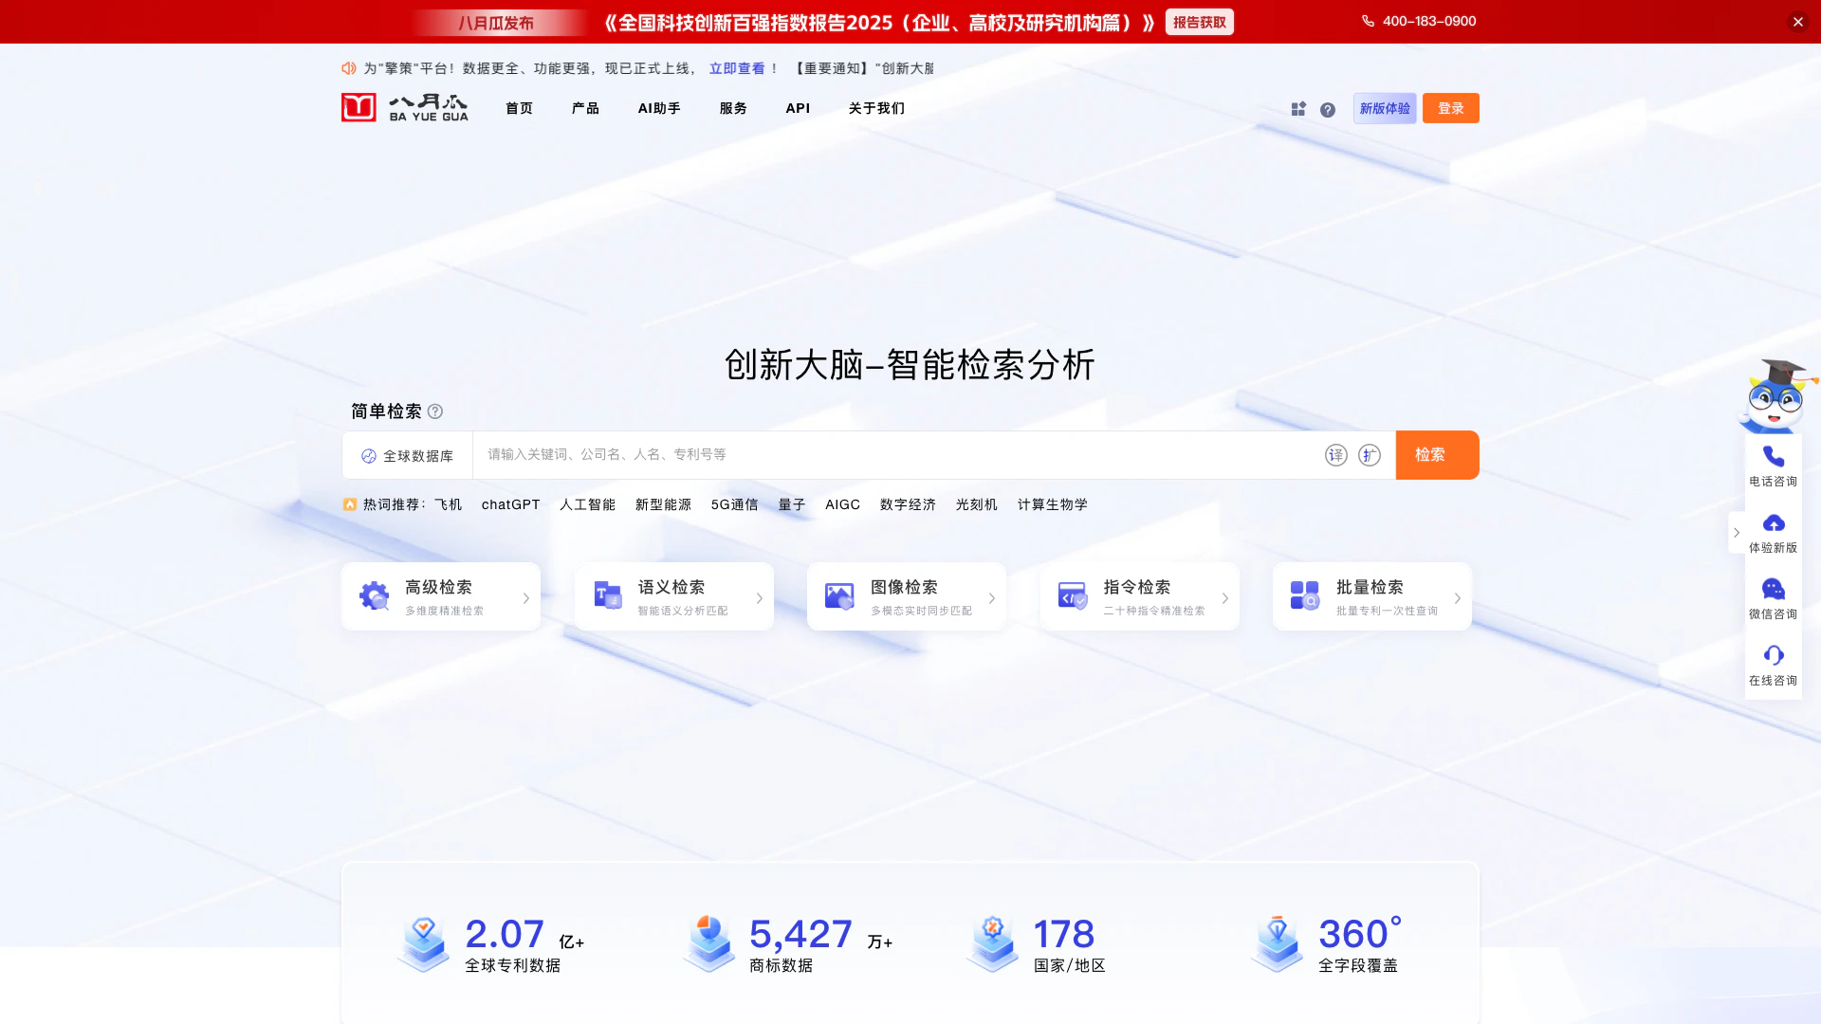Open the 全球数据库 database selector
1821x1024 pixels.
click(408, 456)
